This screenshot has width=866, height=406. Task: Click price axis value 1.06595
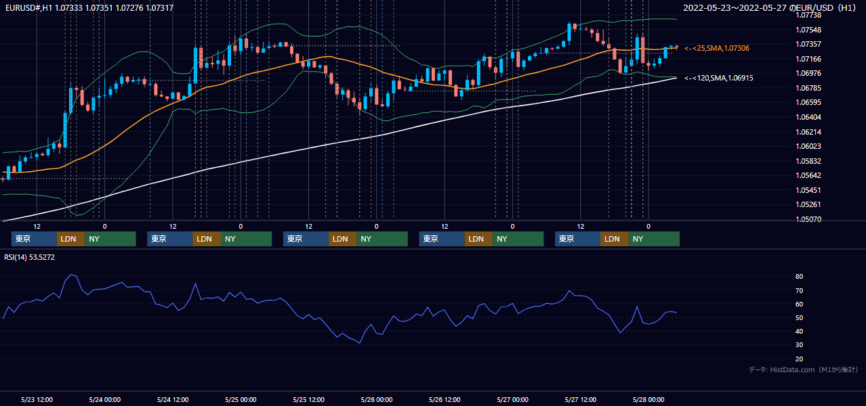808,102
